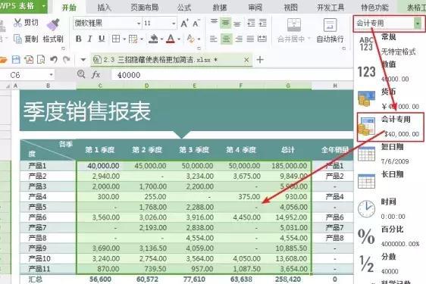This screenshot has width=426, height=284.
Task: Open the 插入 Insert ribbon tab
Action: (x=105, y=7)
